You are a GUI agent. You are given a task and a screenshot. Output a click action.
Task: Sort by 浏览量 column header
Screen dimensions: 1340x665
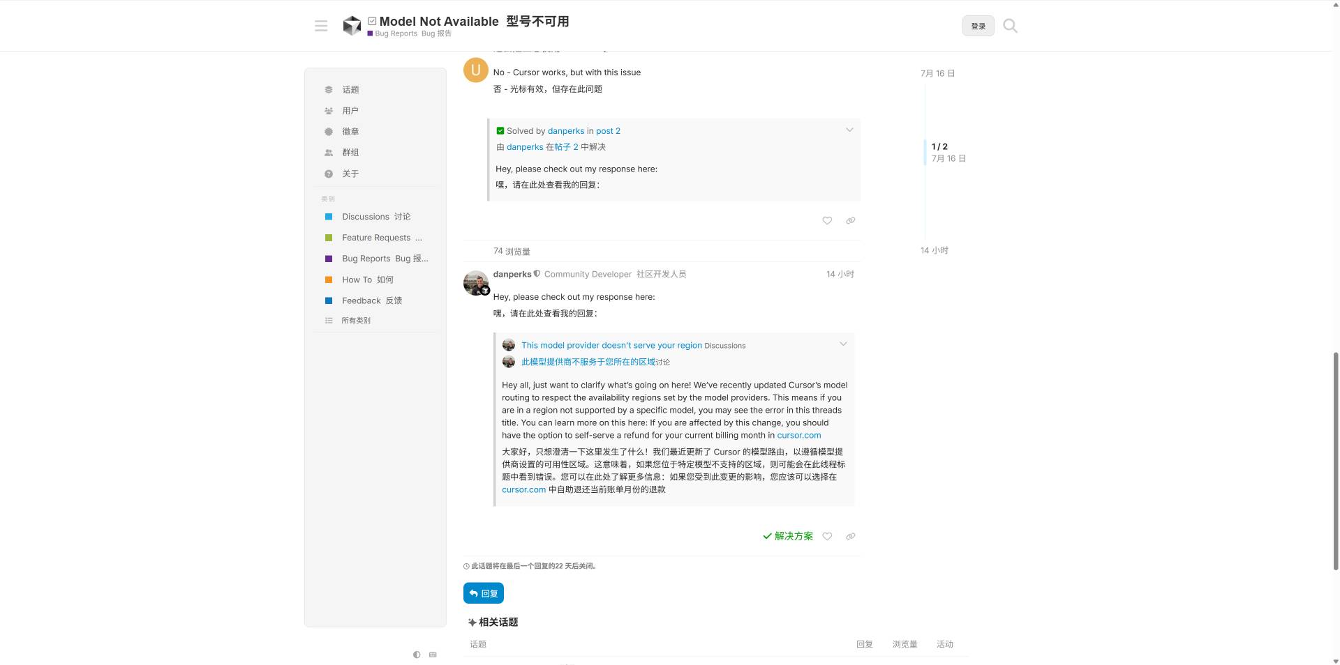pyautogui.click(x=904, y=644)
